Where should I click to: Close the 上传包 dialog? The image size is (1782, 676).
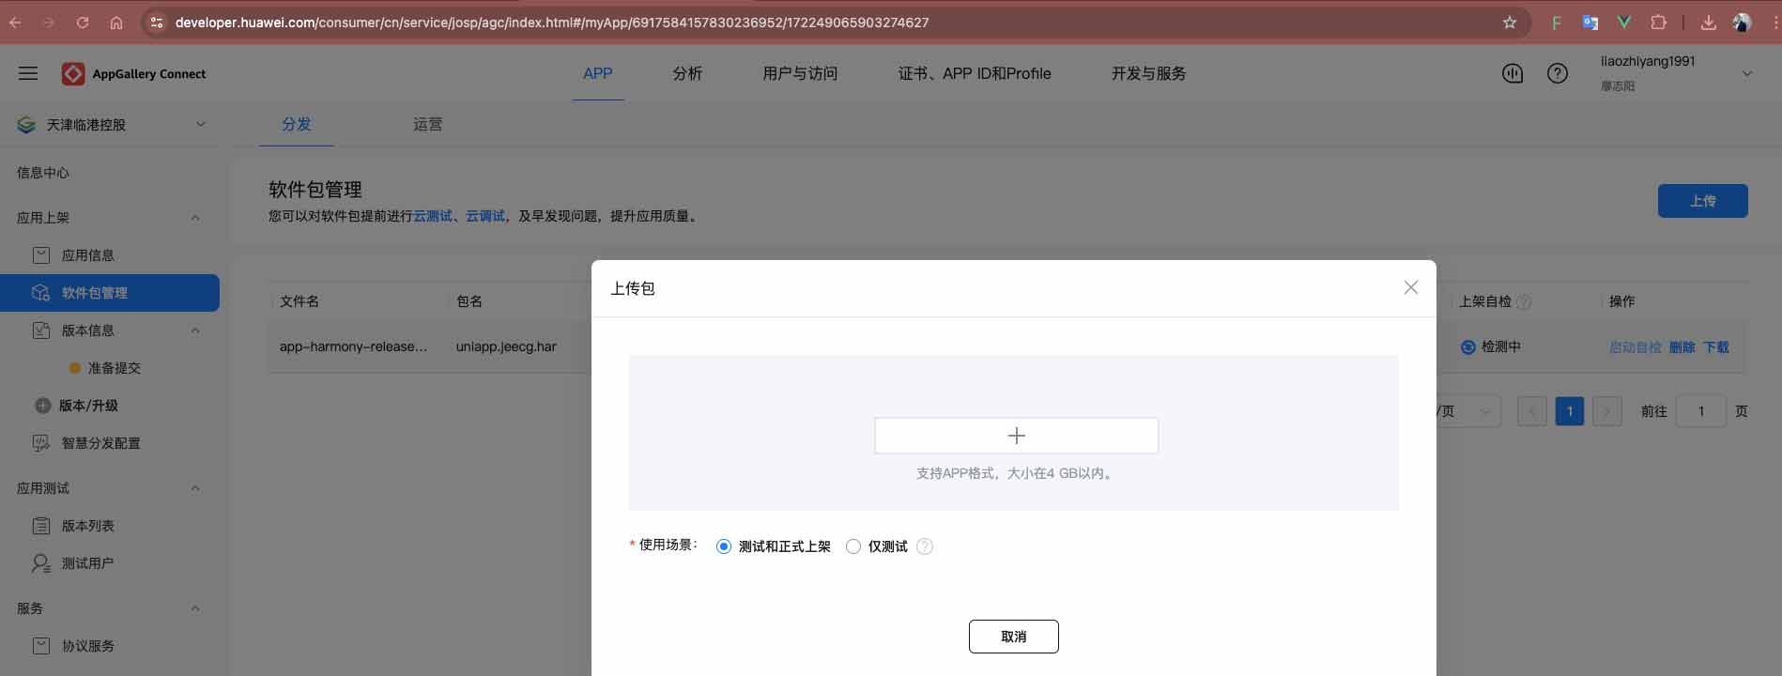tap(1410, 287)
